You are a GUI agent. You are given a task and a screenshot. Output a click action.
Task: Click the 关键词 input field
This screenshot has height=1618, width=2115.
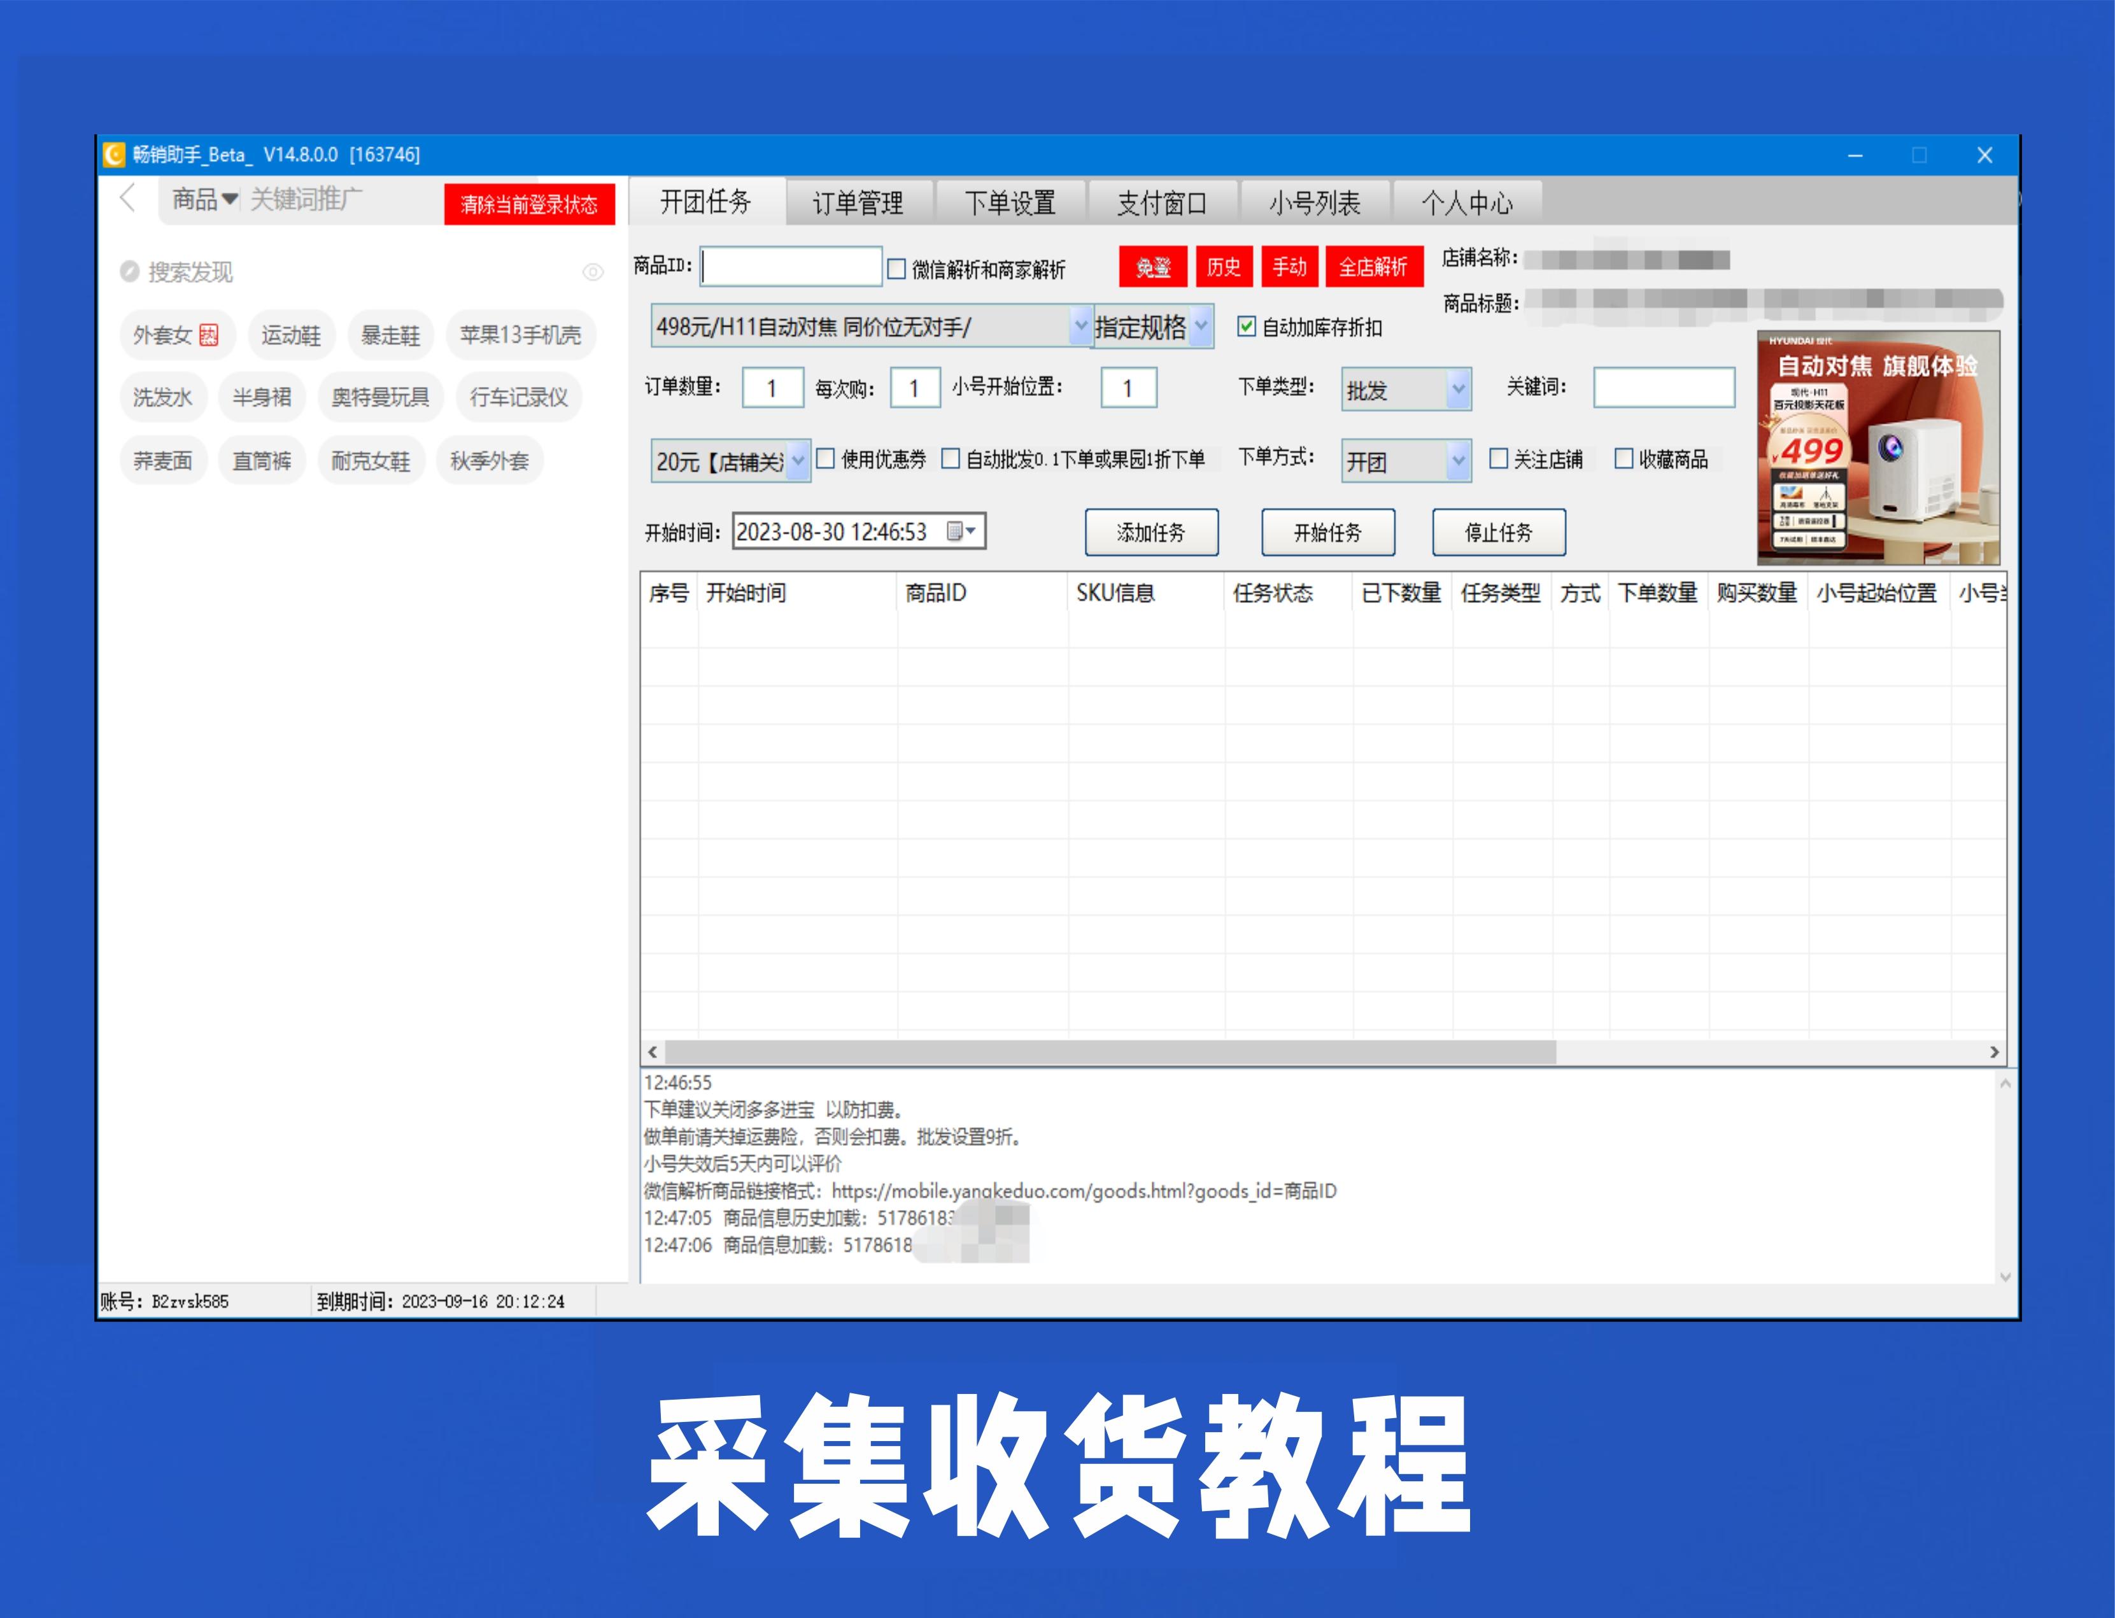[x=1664, y=387]
